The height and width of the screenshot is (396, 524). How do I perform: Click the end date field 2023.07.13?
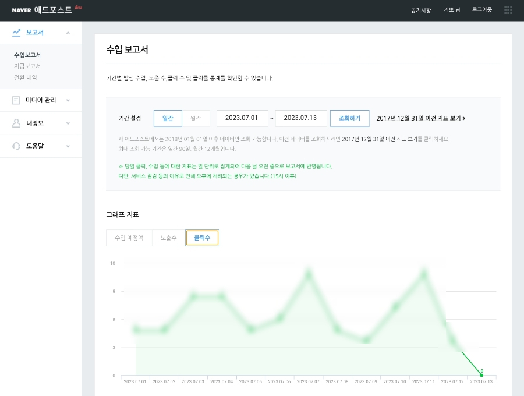tap(301, 118)
